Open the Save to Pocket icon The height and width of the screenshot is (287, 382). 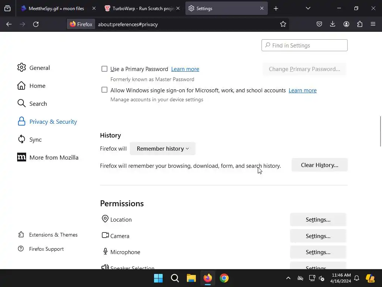319,24
